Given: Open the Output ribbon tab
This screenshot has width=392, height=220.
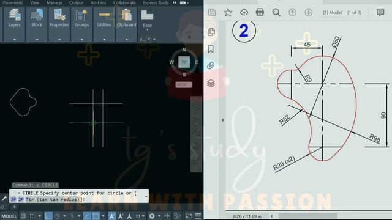Looking at the screenshot, I should pos(76,2).
